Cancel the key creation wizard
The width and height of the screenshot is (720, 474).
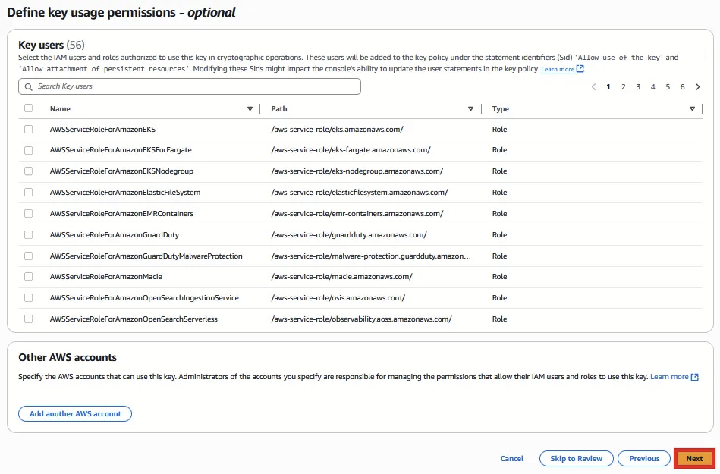[512, 458]
